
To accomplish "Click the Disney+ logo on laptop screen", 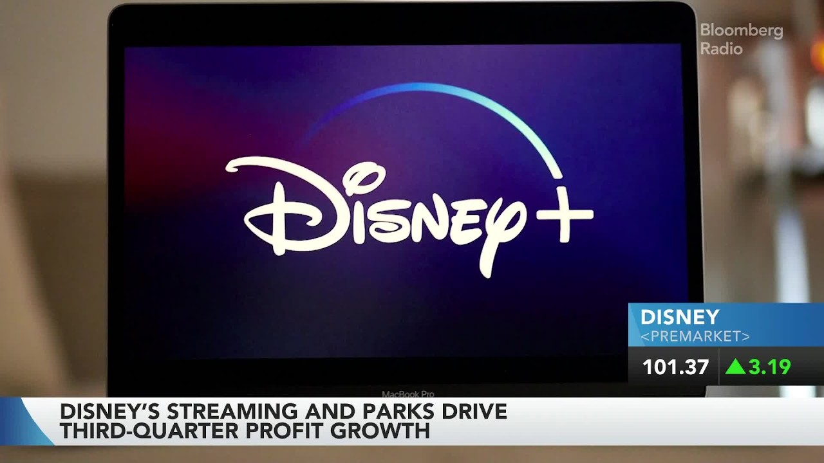I will (409, 181).
